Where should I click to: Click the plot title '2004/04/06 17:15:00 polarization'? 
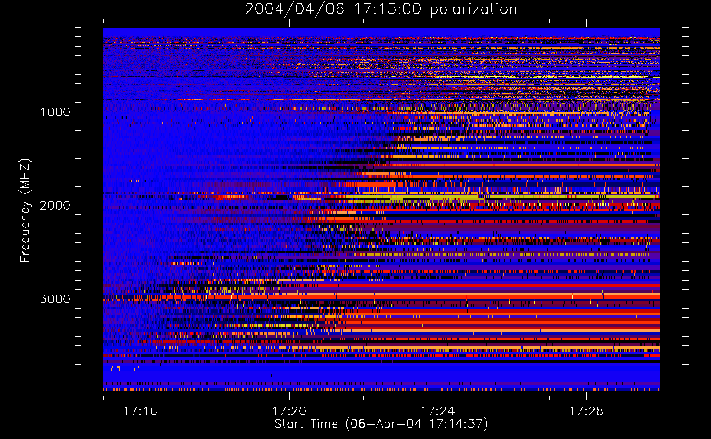click(x=381, y=9)
